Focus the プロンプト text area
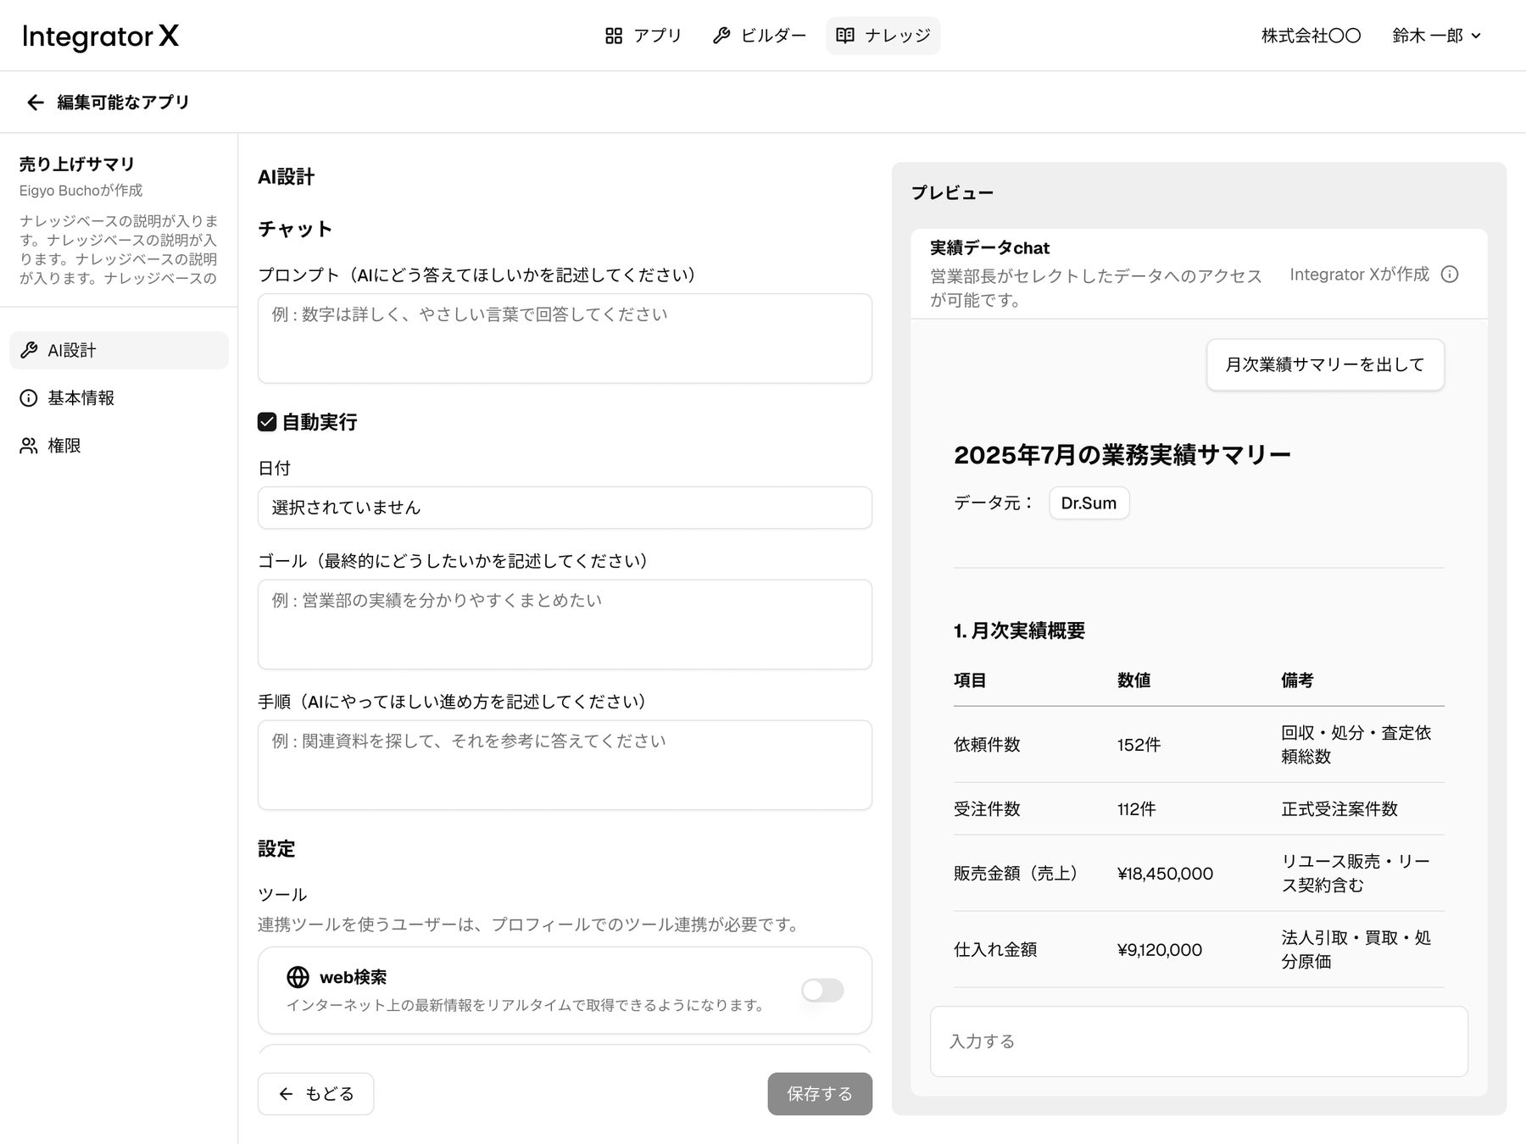The height and width of the screenshot is (1144, 1526). pos(565,338)
